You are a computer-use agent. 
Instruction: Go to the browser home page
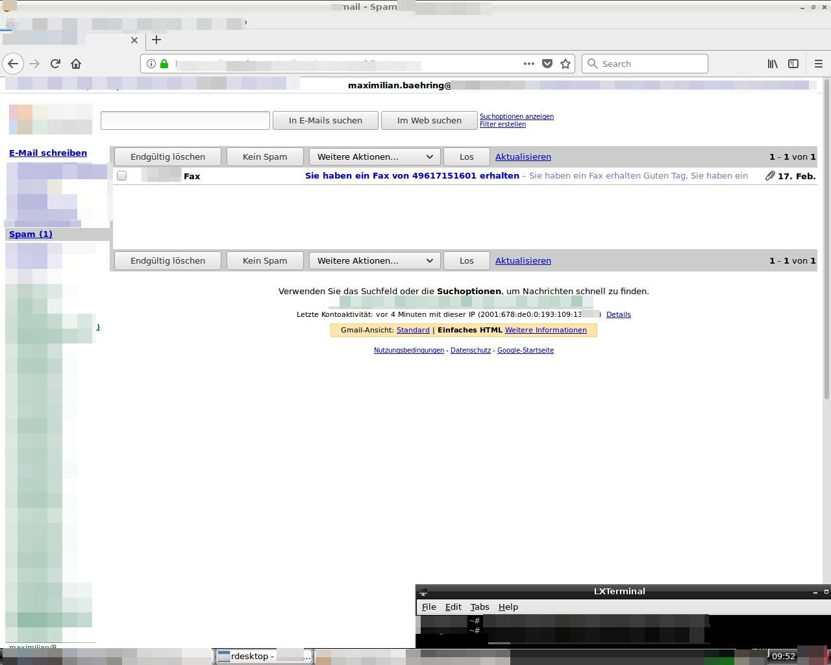[x=76, y=64]
